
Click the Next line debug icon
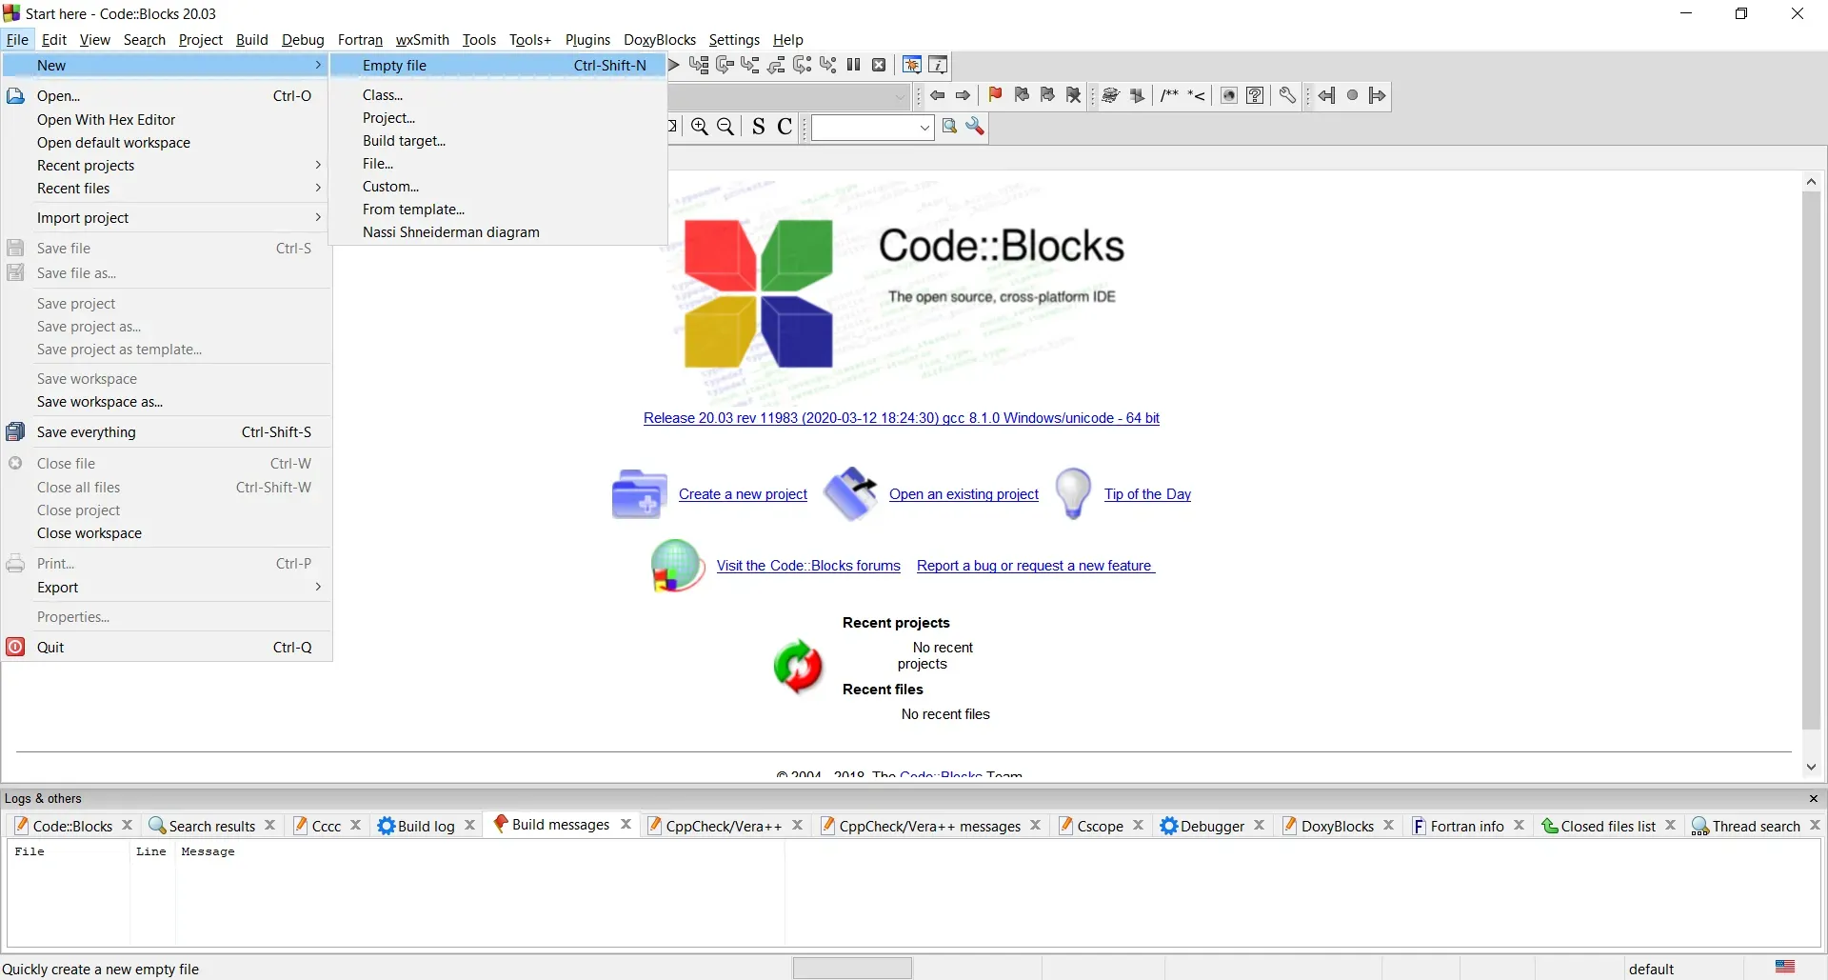pyautogui.click(x=725, y=65)
